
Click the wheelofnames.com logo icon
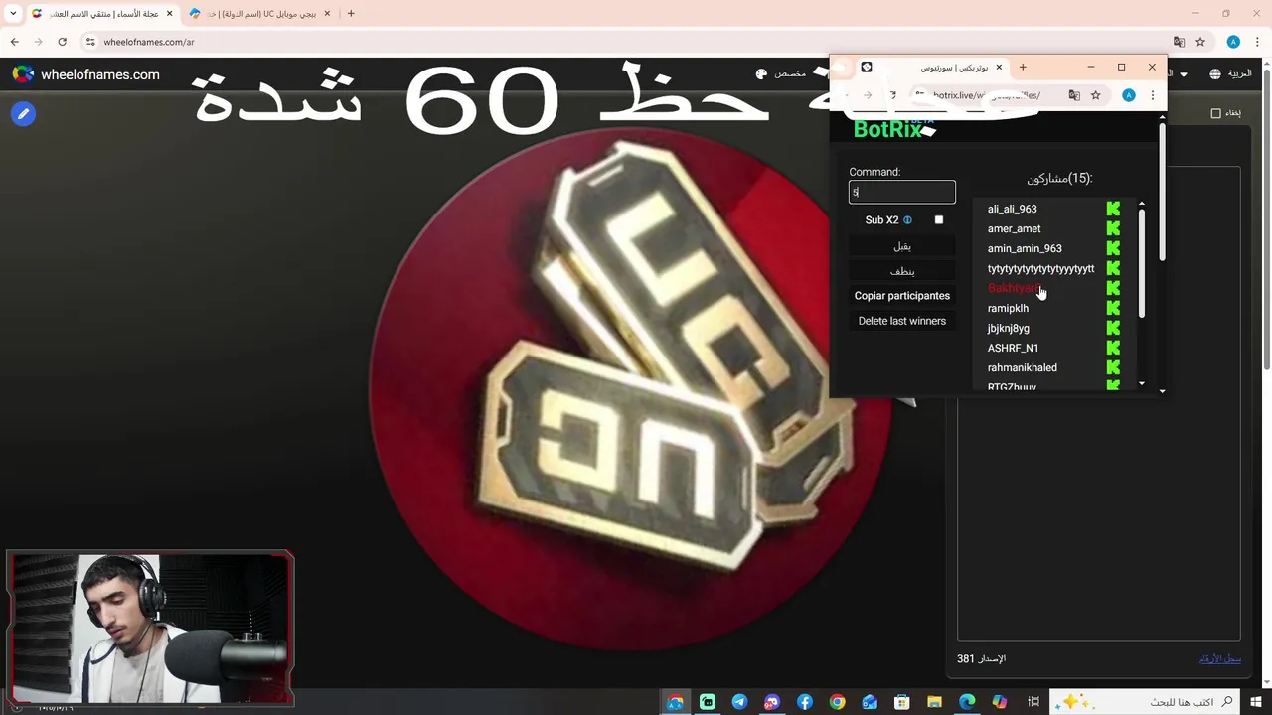[x=23, y=74]
